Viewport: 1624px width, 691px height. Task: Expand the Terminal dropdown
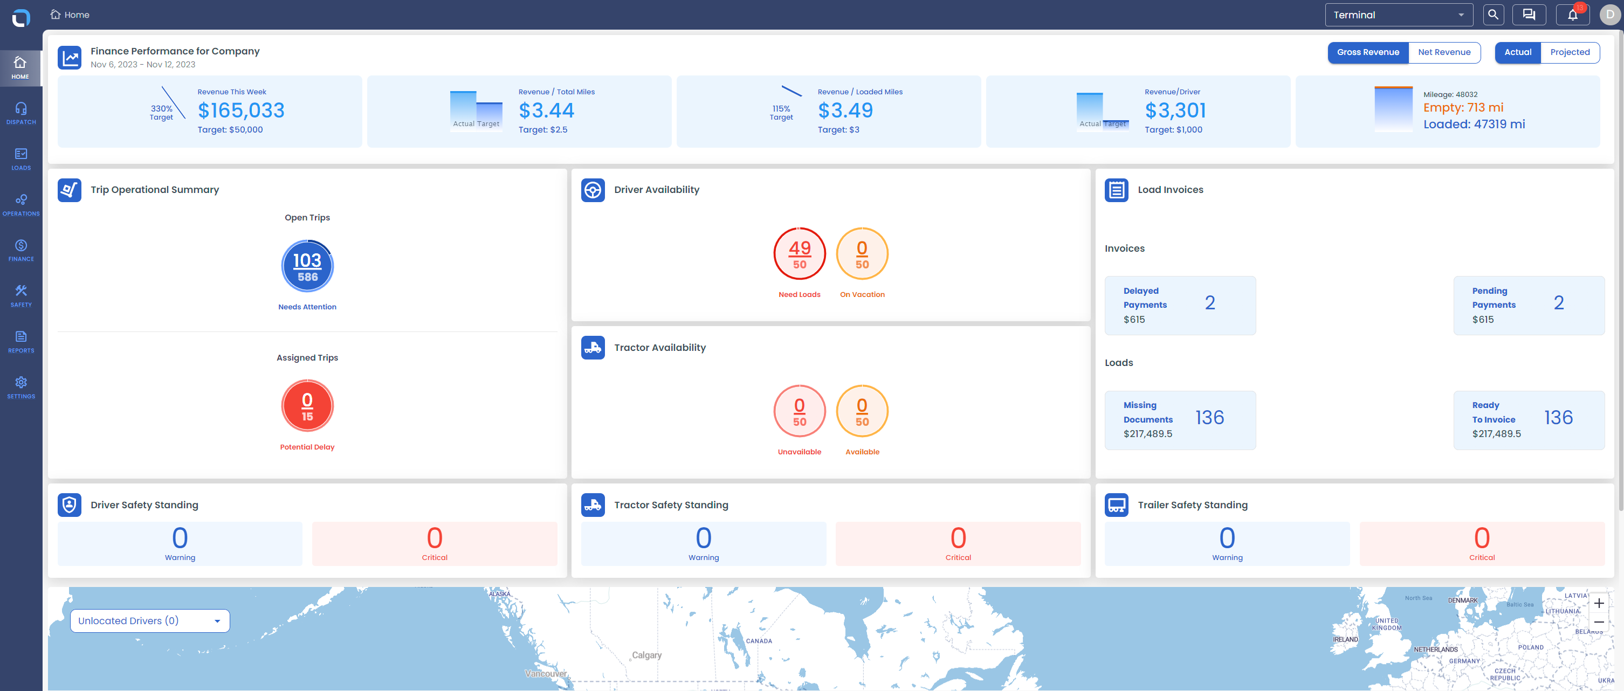[1398, 15]
